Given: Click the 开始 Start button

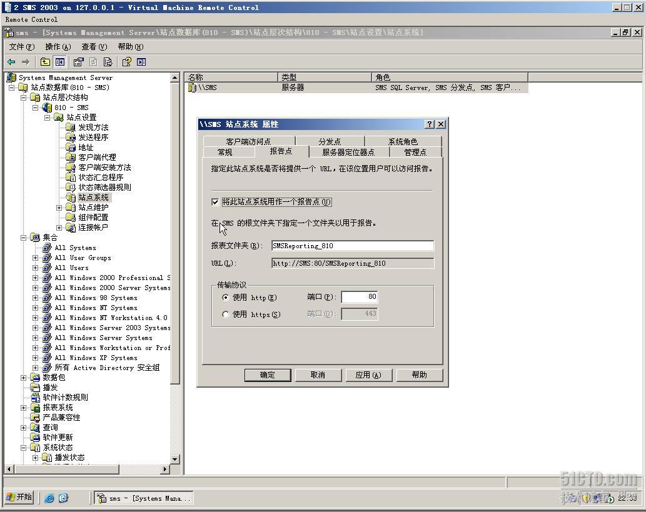Looking at the screenshot, I should 20,497.
